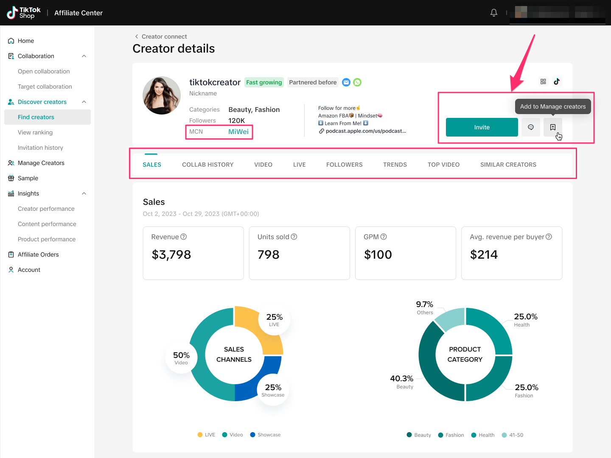The width and height of the screenshot is (611, 458).
Task: Click the Invite button
Action: pyautogui.click(x=482, y=127)
